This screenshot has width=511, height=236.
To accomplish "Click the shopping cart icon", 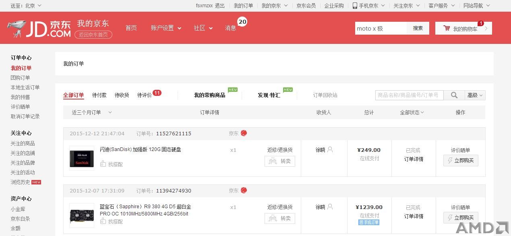I will tap(447, 28).
